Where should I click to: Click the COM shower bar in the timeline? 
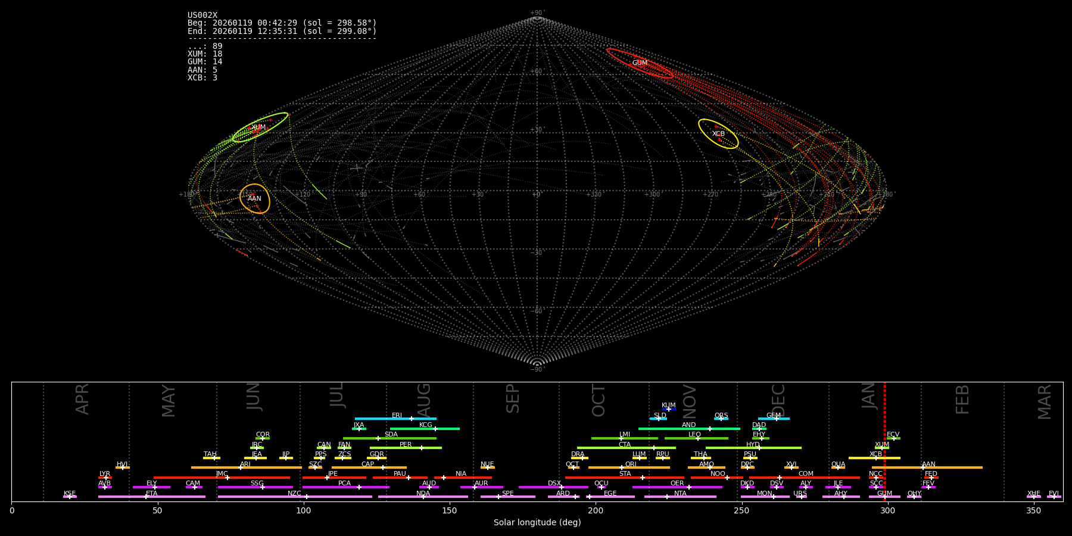(x=804, y=478)
